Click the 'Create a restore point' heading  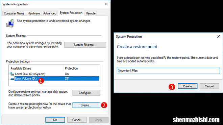coord(137,47)
